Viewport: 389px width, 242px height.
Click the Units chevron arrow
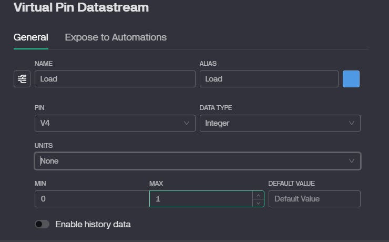pyautogui.click(x=352, y=161)
